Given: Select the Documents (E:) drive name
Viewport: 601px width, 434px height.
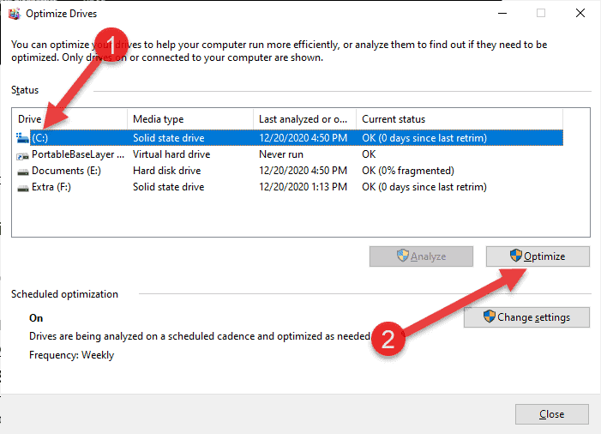Looking at the screenshot, I should point(66,171).
